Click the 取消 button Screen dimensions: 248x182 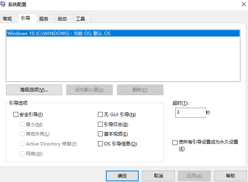(x=158, y=176)
